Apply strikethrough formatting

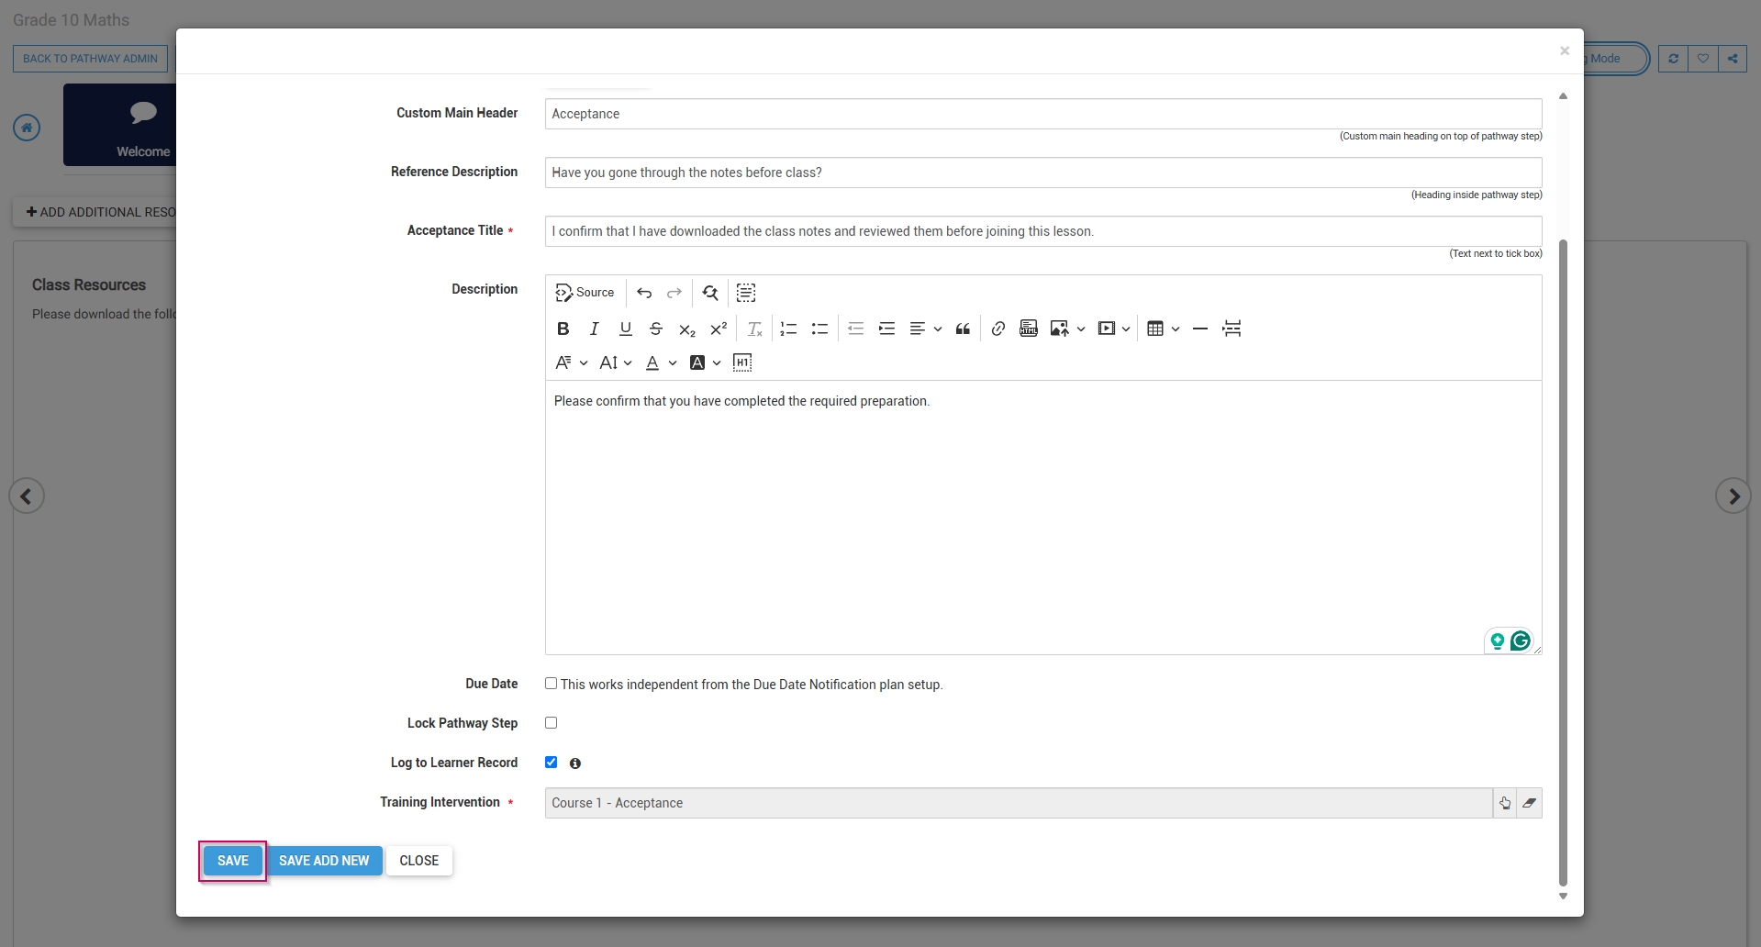coord(656,329)
